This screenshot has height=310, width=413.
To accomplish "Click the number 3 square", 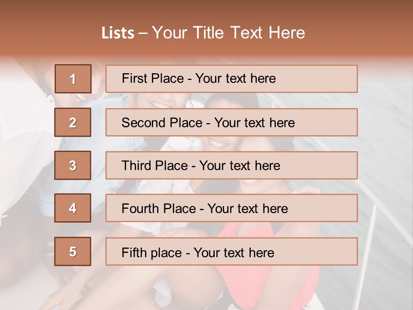I will (x=73, y=165).
